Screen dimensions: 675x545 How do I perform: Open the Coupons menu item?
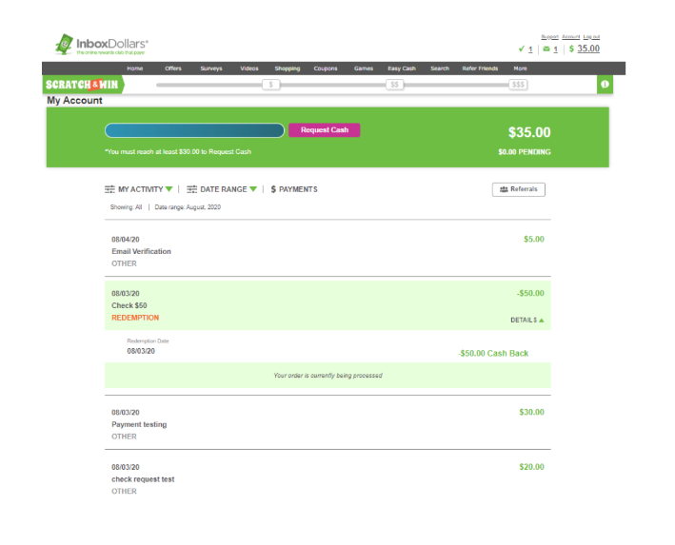click(326, 68)
